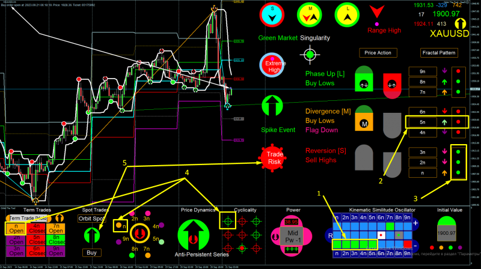The image size is (481, 269).
Task: Click the red Range High down-arrow icon
Action: (x=377, y=11)
